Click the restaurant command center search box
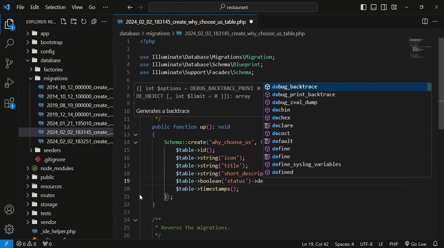This screenshot has height=248, width=444. (233, 7)
